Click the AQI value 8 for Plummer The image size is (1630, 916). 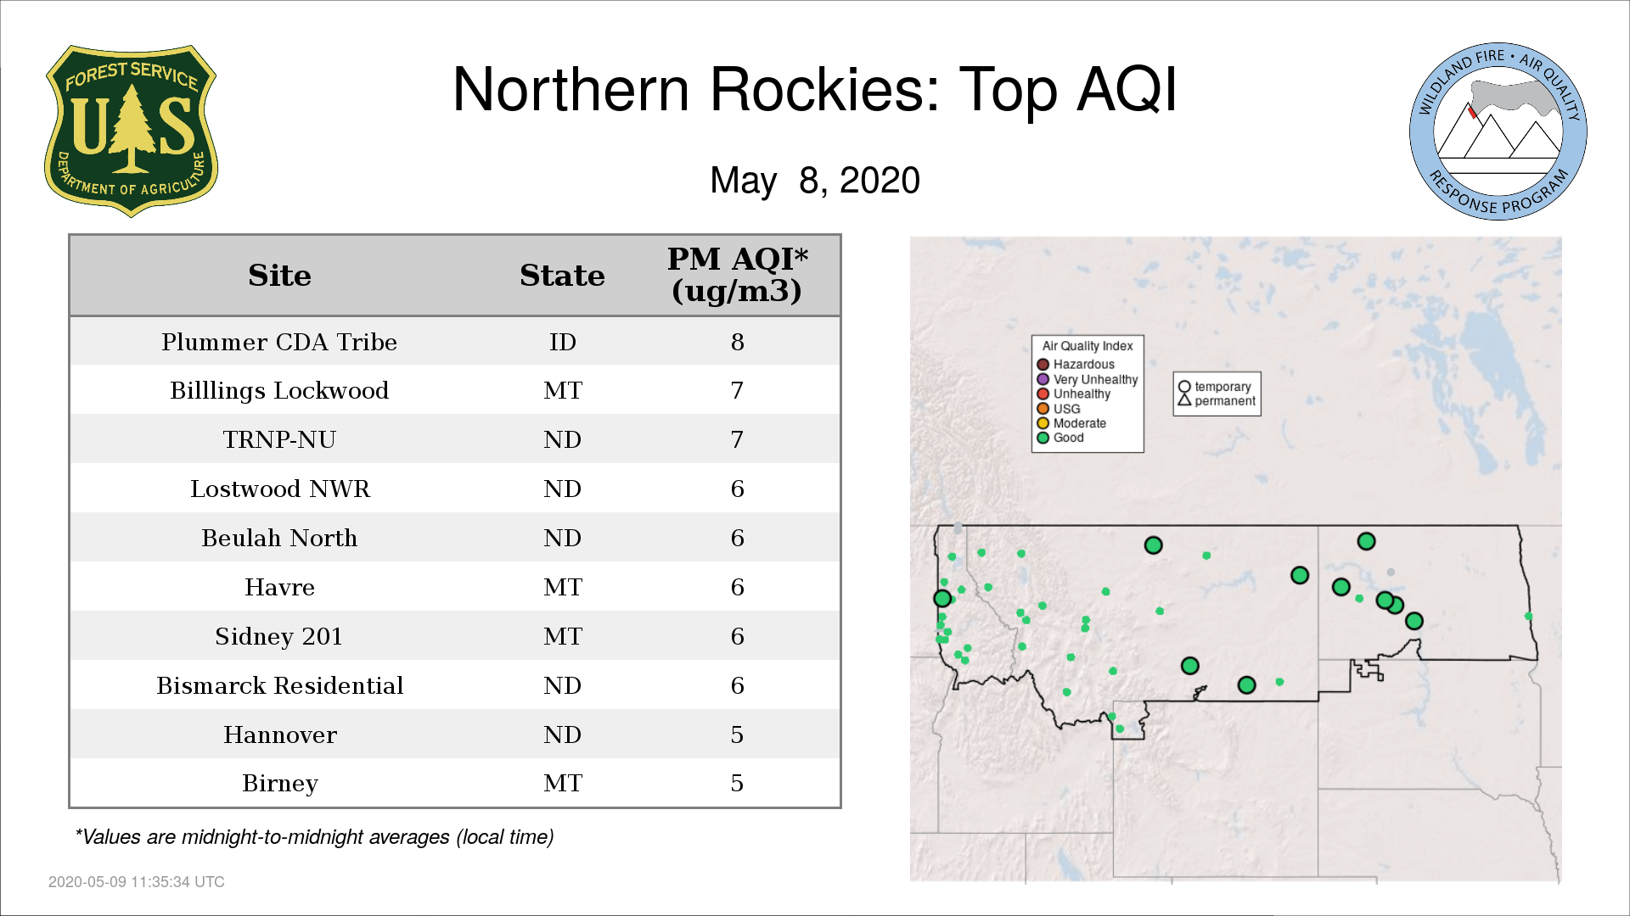[737, 342]
